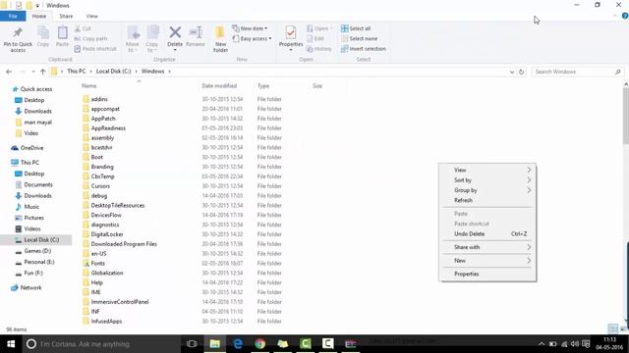Choose Undo Delete from context menu
Screen dimensions: 629x353
487,233
